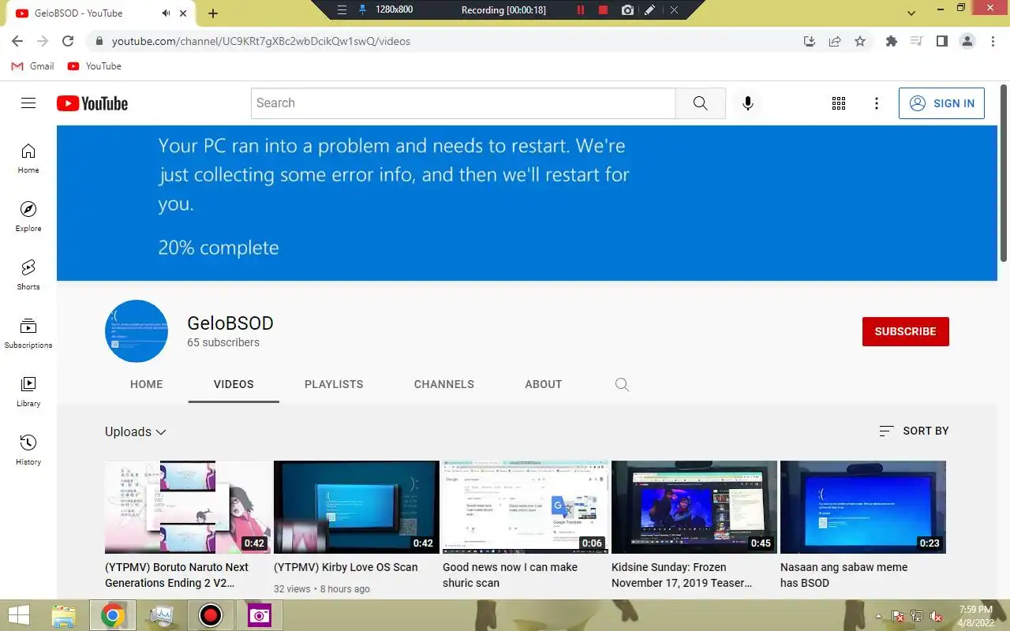Open the Gmail bookmark
The width and height of the screenshot is (1010, 631).
point(32,66)
